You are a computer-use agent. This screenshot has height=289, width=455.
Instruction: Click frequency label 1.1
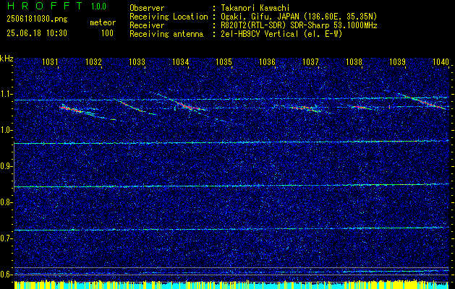point(7,95)
